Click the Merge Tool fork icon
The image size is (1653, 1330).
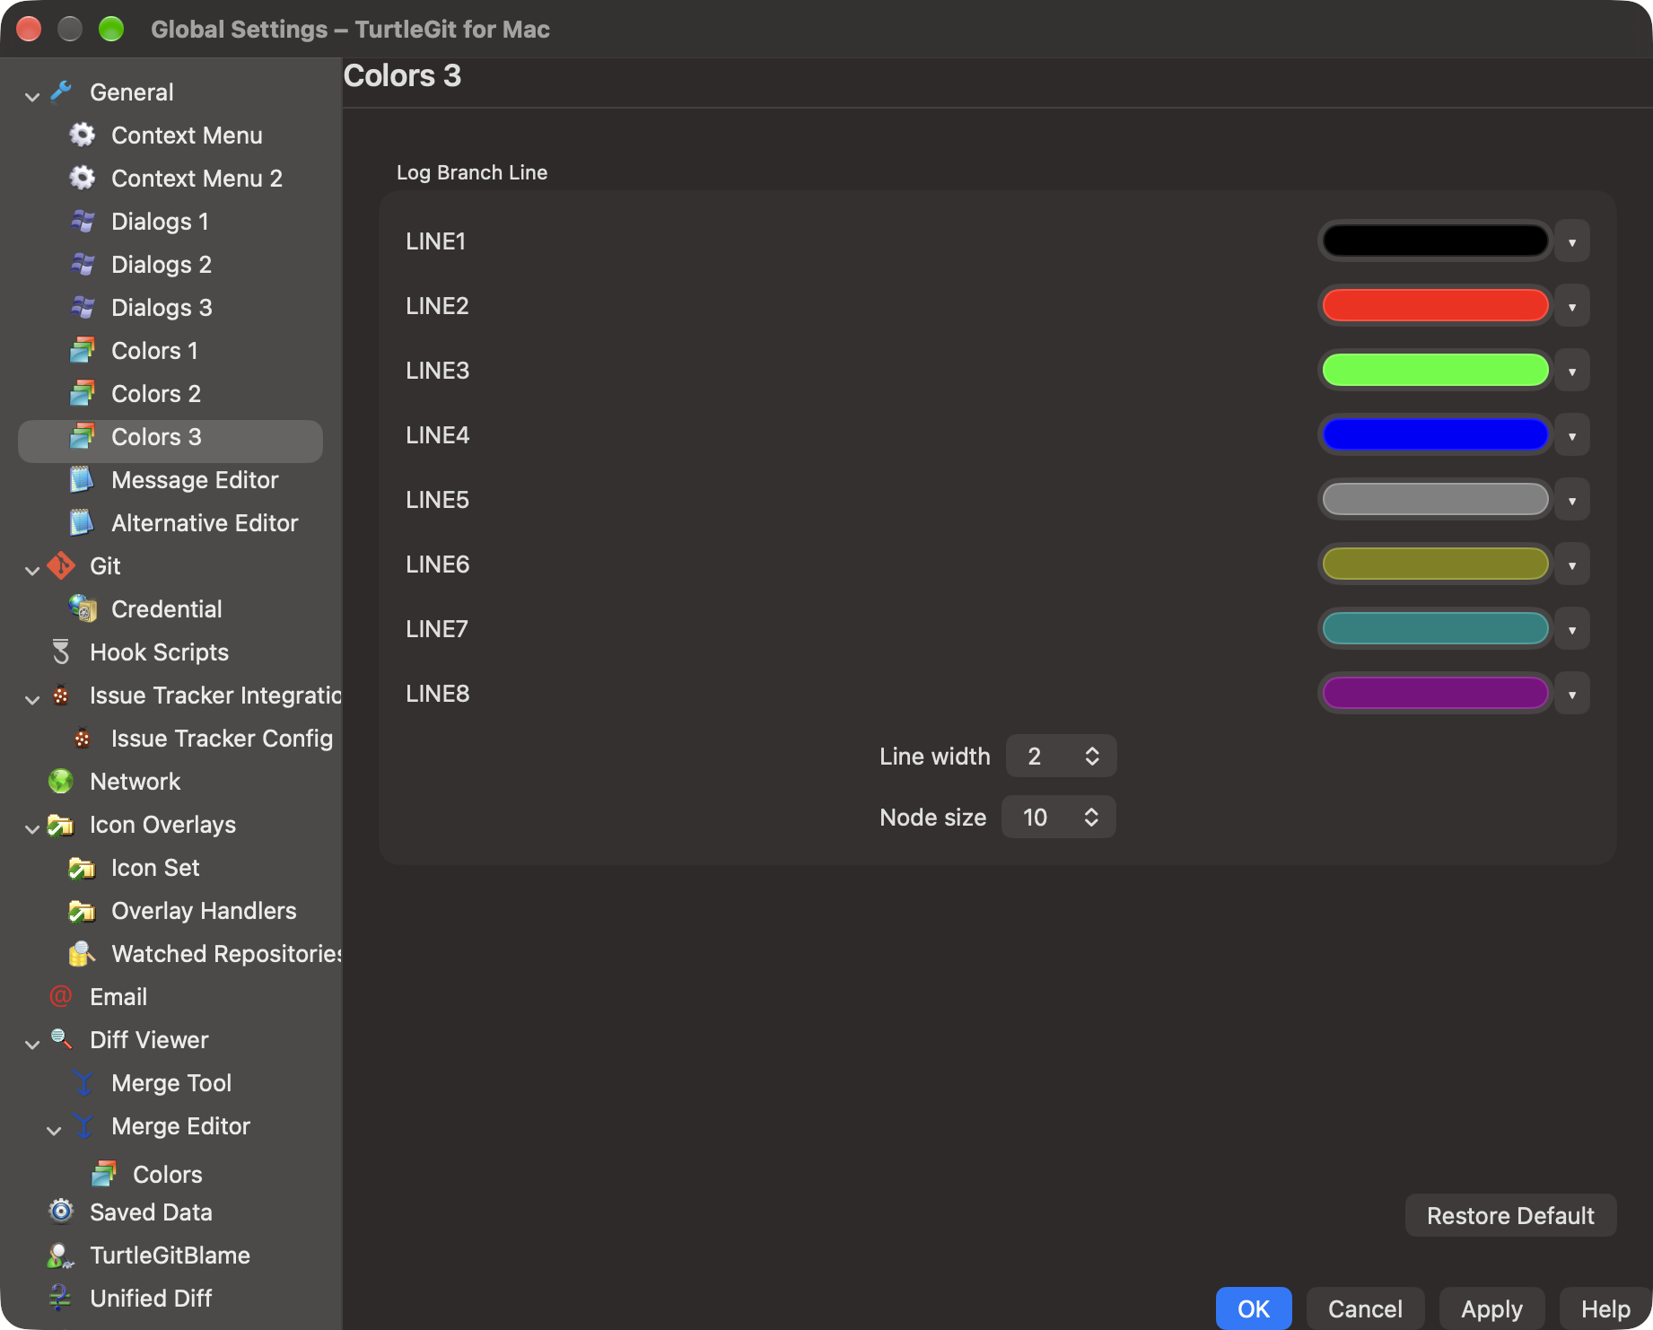tap(83, 1082)
